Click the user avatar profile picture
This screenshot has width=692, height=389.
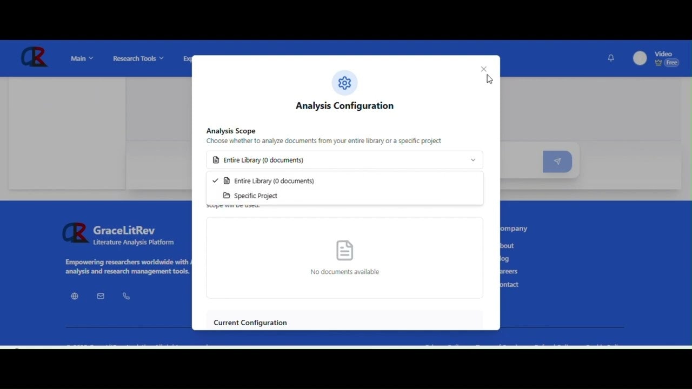point(640,58)
